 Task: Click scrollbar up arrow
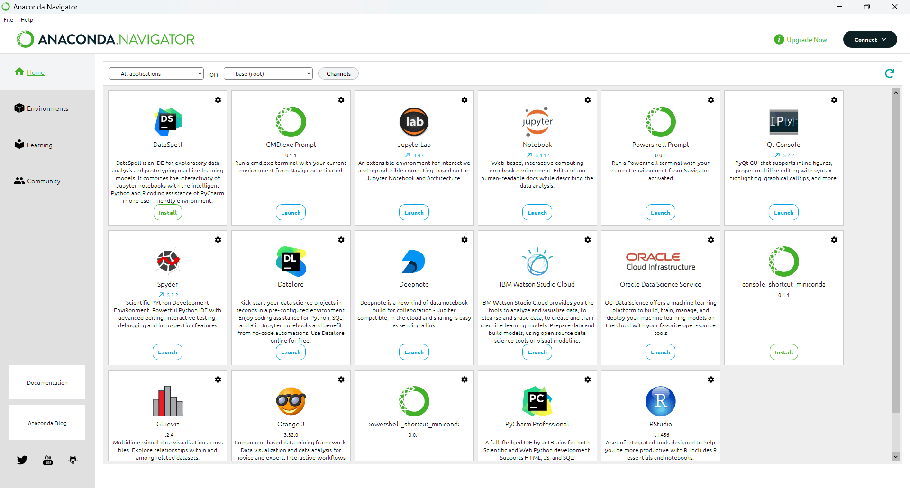click(895, 93)
